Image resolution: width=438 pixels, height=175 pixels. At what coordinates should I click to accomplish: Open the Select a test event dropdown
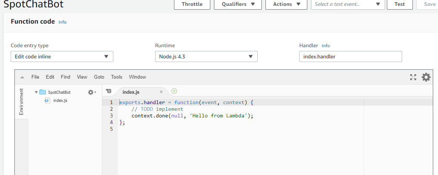(x=348, y=4)
